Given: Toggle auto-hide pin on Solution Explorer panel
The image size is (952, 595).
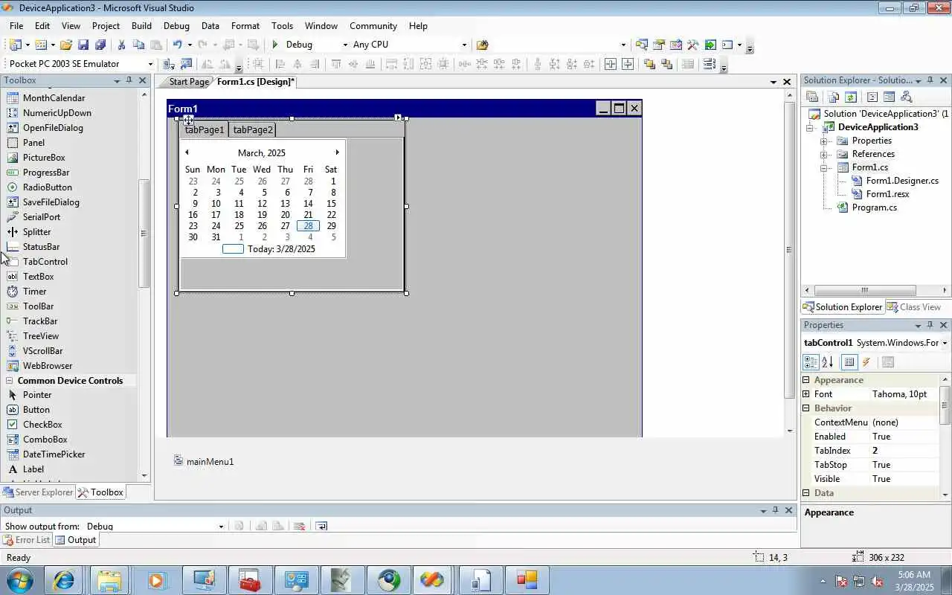Looking at the screenshot, I should pos(930,80).
